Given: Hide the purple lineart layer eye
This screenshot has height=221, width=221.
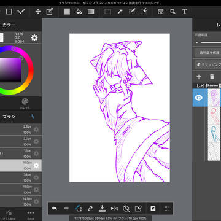Looking at the screenshot, I should (x=198, y=98).
